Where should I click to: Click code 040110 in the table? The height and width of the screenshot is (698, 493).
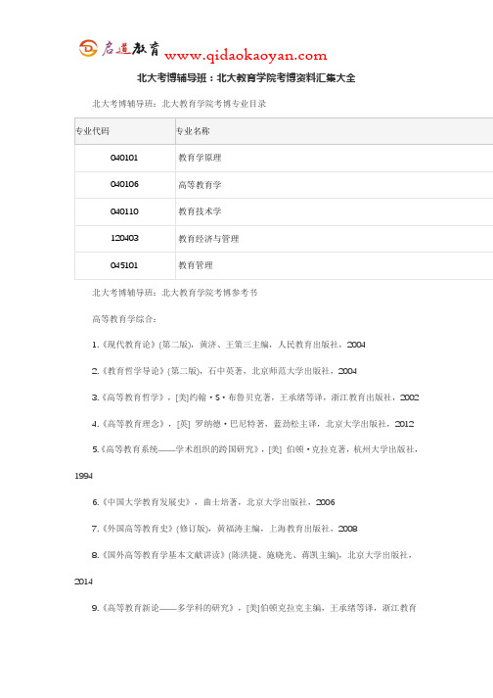pyautogui.click(x=124, y=211)
